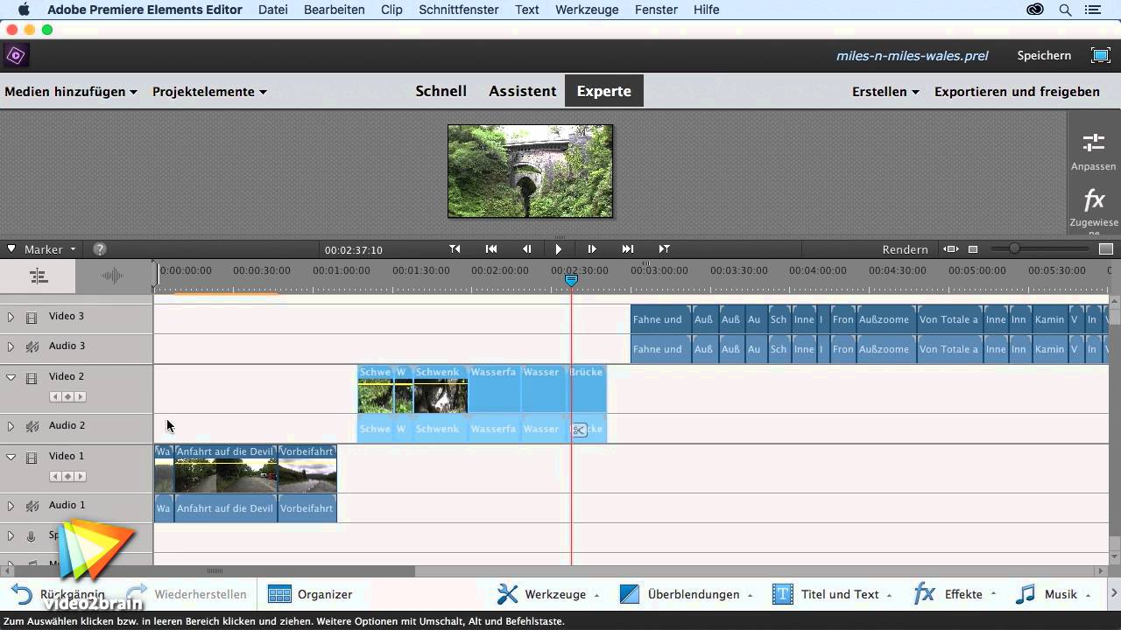
Task: Click the Rendern button
Action: pos(905,249)
